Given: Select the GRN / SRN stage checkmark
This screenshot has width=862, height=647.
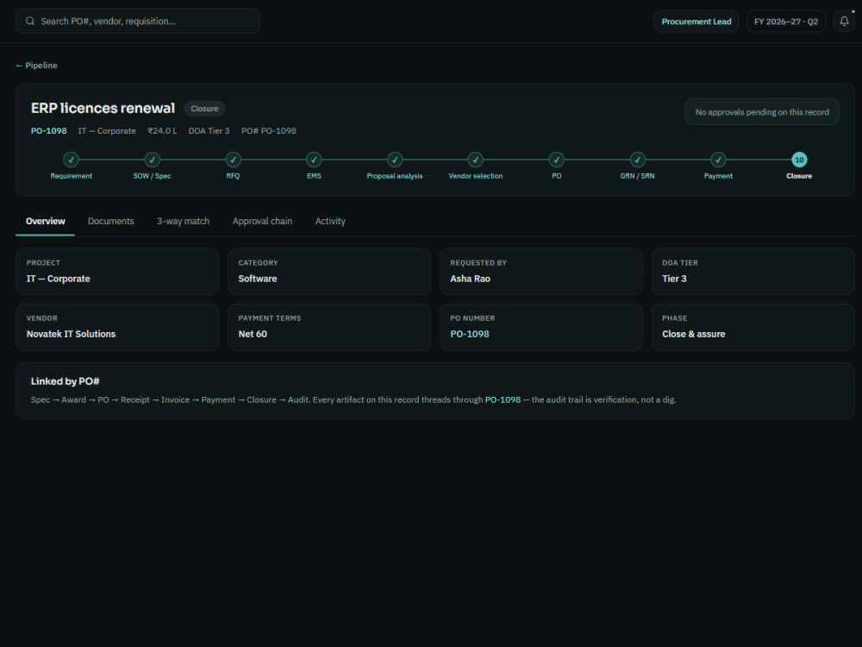Looking at the screenshot, I should point(637,160).
